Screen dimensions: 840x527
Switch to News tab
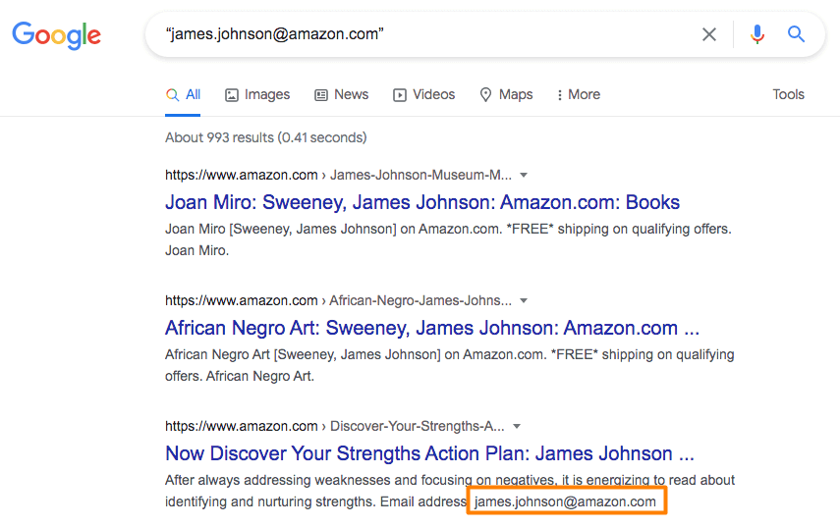[x=342, y=94]
